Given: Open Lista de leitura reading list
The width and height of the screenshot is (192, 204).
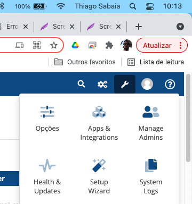Looking at the screenshot, I should point(156,62).
